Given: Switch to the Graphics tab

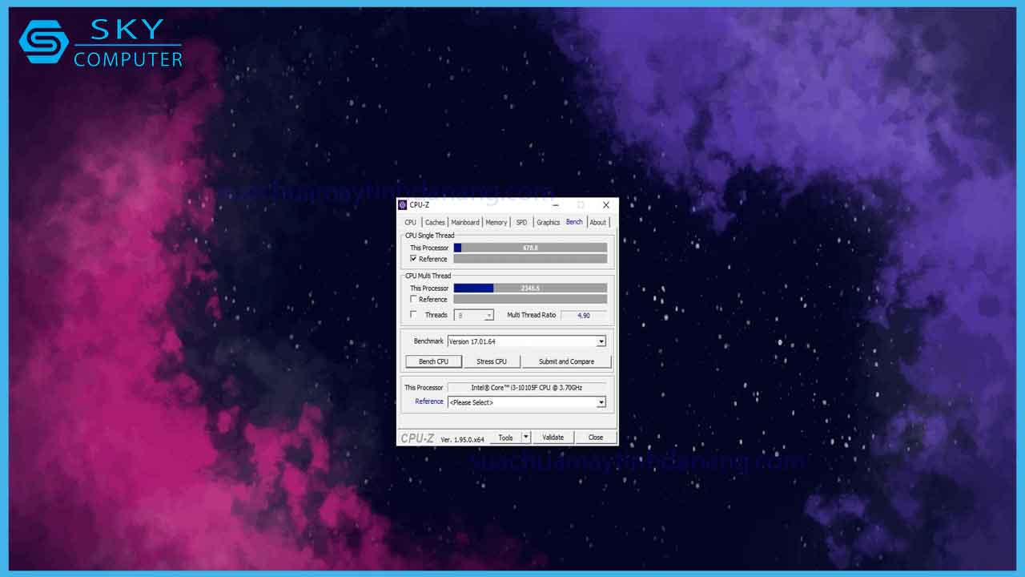Looking at the screenshot, I should point(548,223).
